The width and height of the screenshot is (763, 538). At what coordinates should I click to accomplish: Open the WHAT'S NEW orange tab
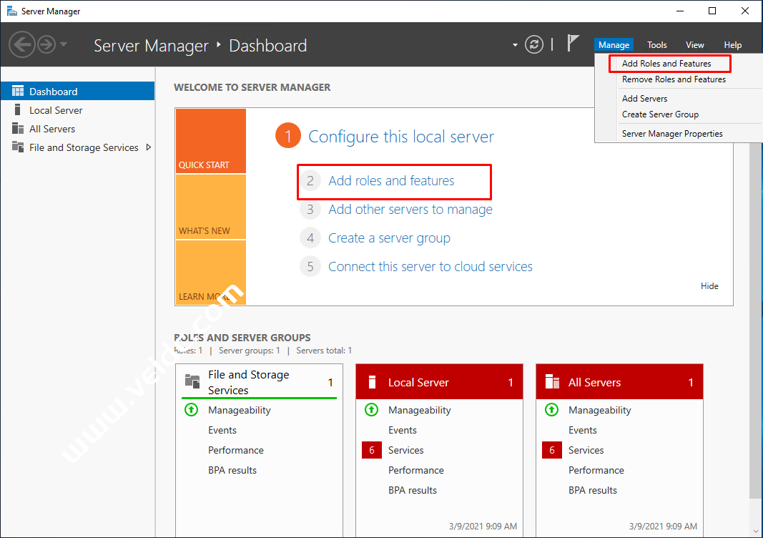pyautogui.click(x=210, y=207)
